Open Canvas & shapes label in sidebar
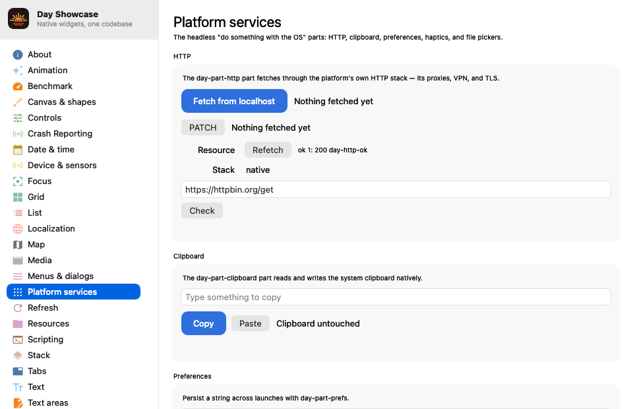Viewport: 633px width, 409px height. (62, 102)
